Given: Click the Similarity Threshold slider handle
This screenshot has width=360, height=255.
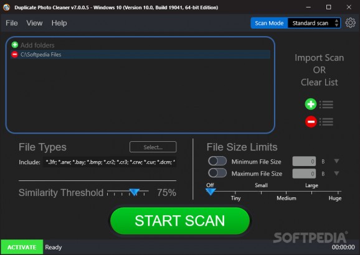Looking at the screenshot, I should click(135, 192).
